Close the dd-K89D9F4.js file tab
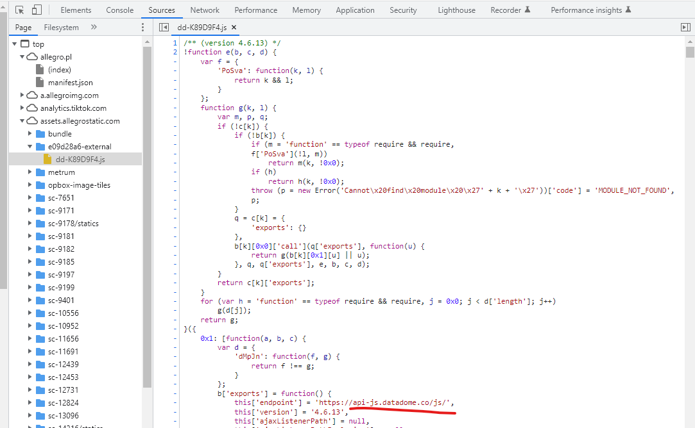Image resolution: width=695 pixels, height=428 pixels. point(234,28)
